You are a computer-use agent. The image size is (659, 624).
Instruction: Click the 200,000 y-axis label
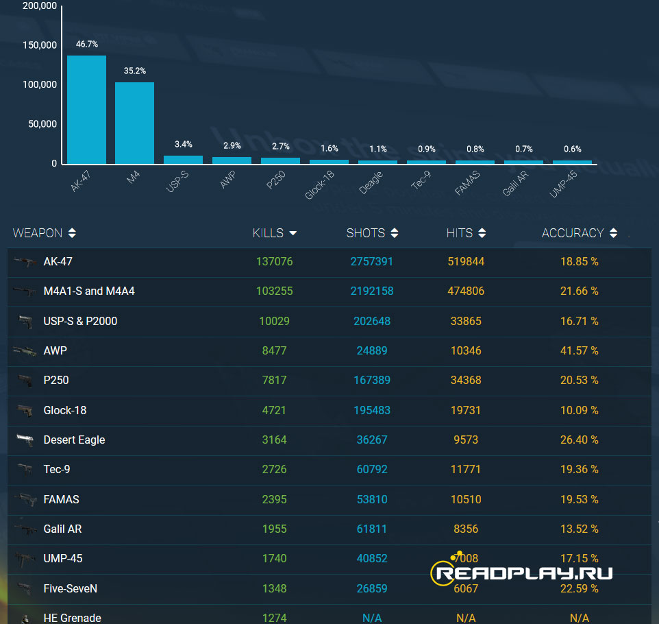coord(40,6)
